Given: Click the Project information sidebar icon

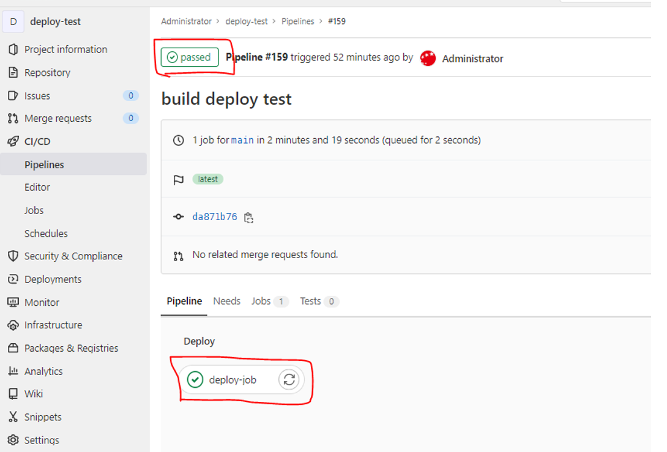Looking at the screenshot, I should (13, 50).
